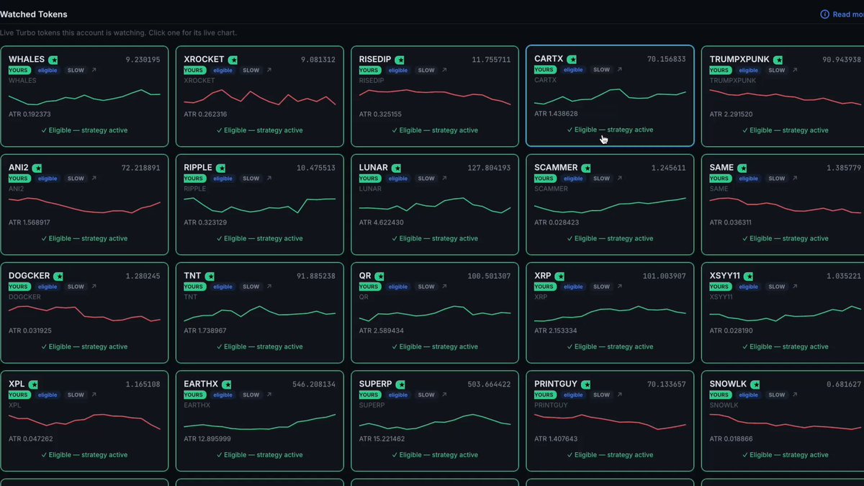Click the star icon beside LUNAR

click(397, 168)
